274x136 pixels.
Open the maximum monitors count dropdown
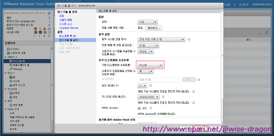click(x=142, y=86)
